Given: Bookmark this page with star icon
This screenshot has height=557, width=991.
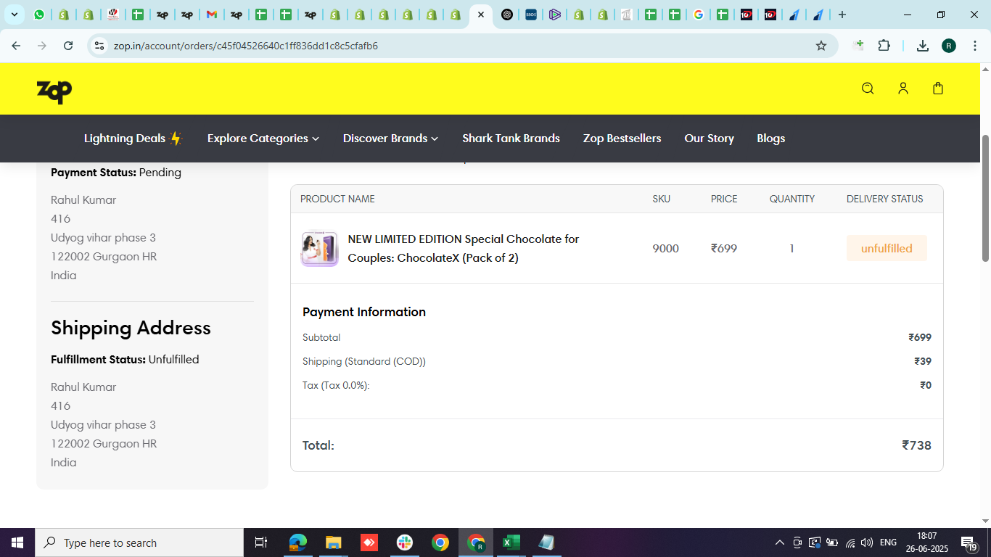Looking at the screenshot, I should pyautogui.click(x=821, y=46).
